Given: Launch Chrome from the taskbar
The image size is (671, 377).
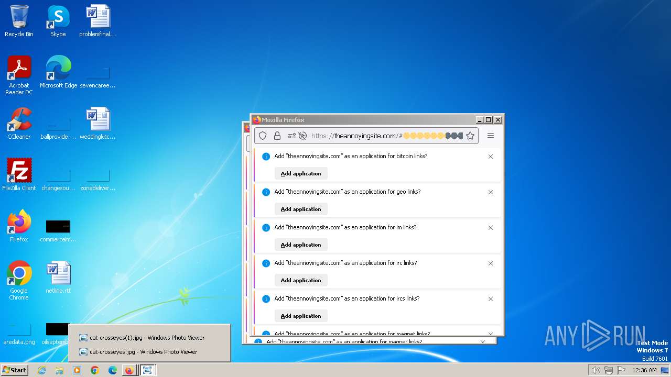Looking at the screenshot, I should pos(95,370).
